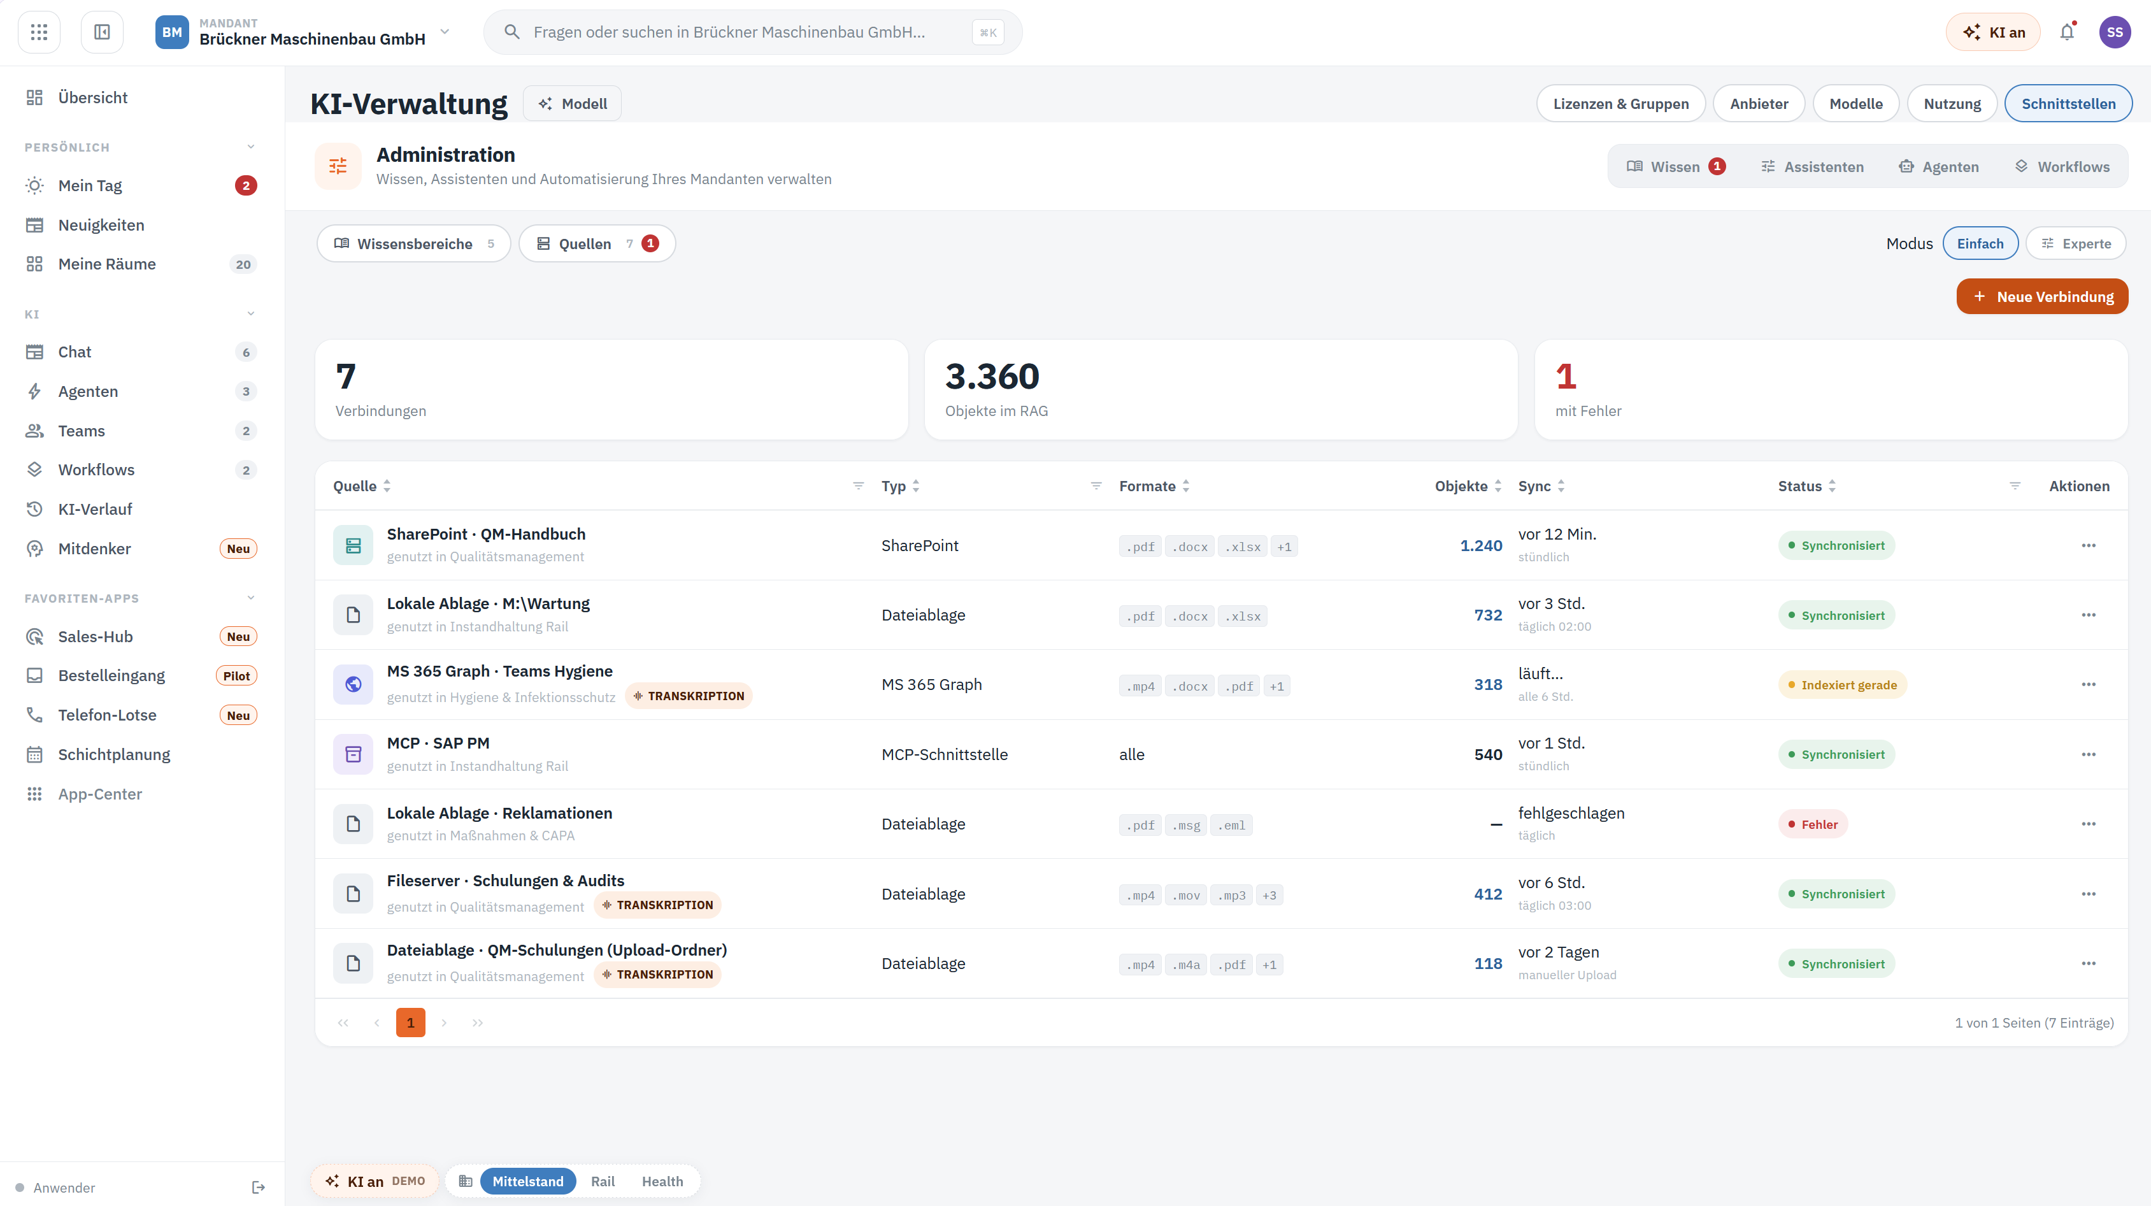The image size is (2151, 1206).
Task: Click the global search field
Action: [x=752, y=32]
